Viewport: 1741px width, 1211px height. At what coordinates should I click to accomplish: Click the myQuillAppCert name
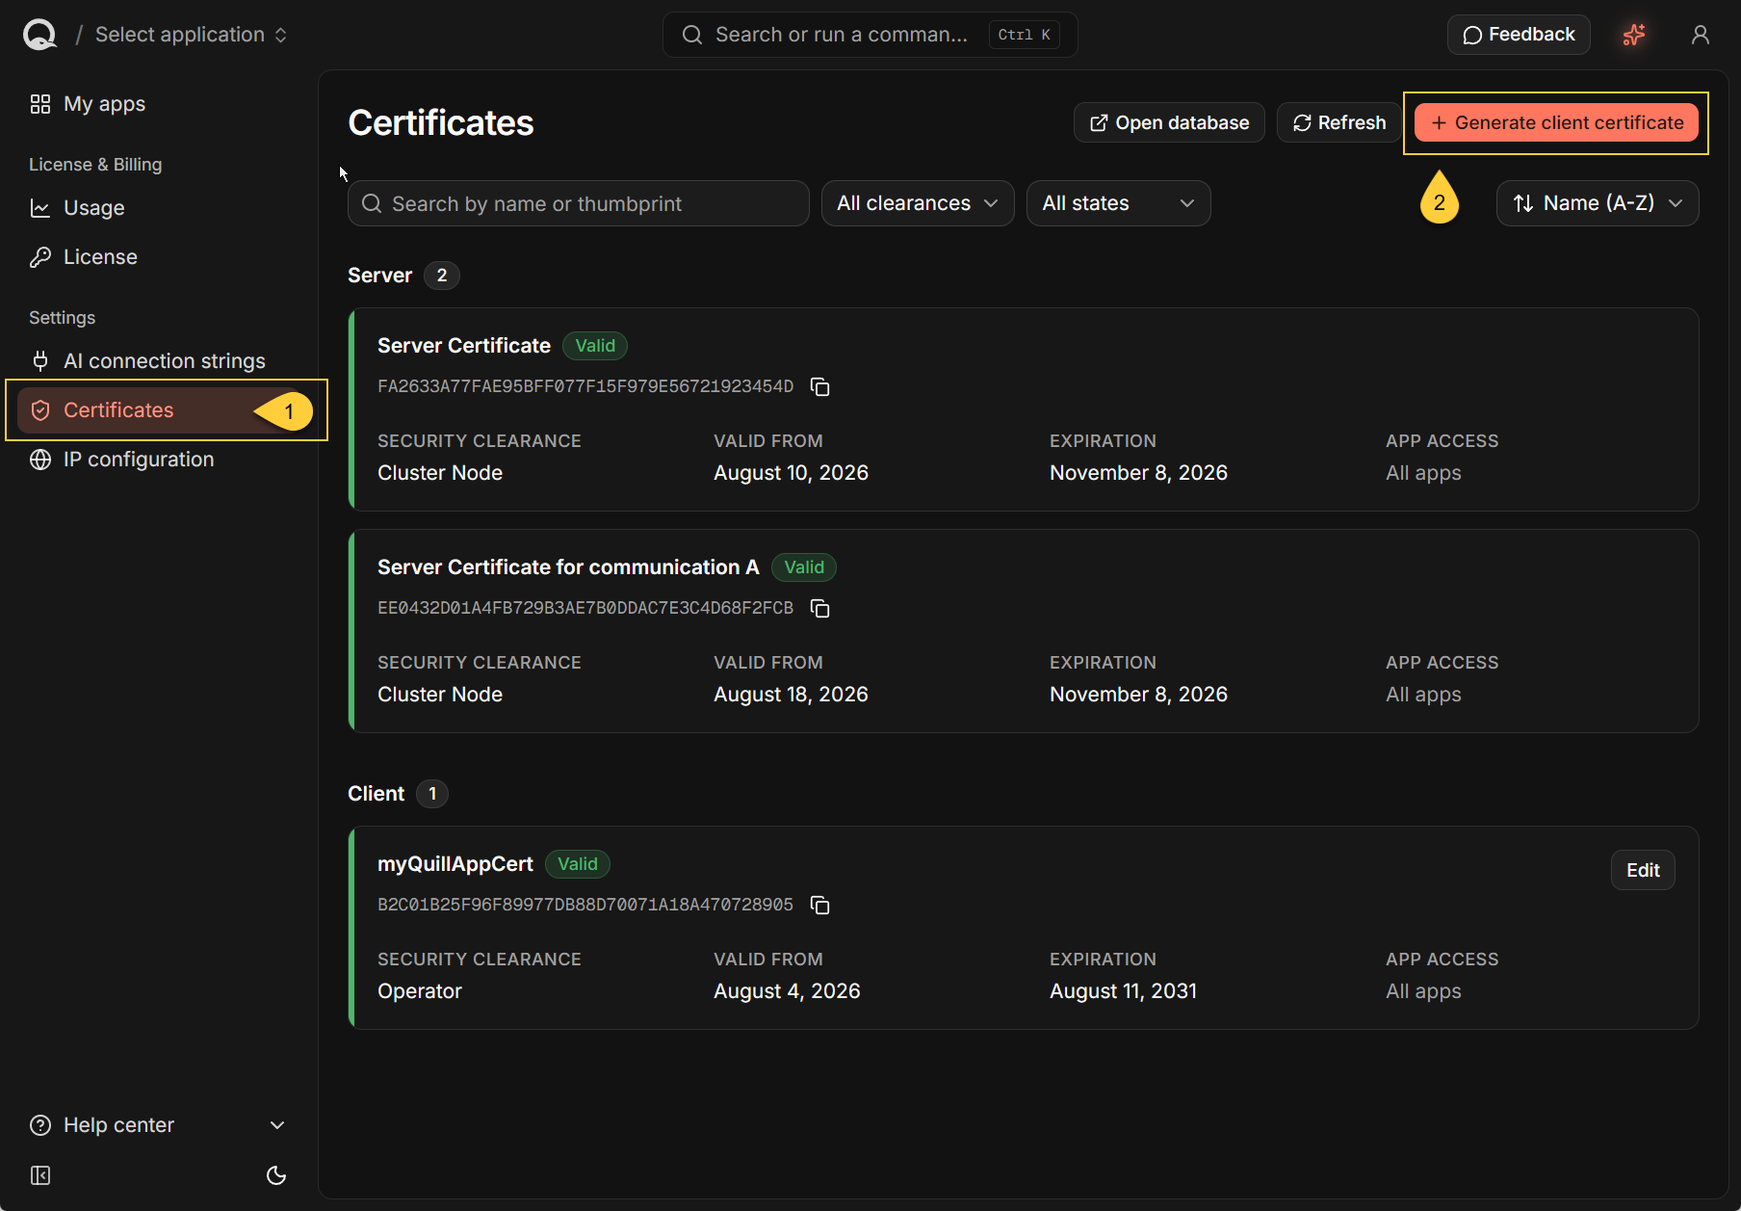coord(455,864)
